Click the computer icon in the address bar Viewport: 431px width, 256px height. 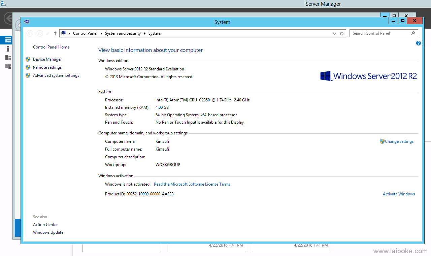[x=63, y=33]
